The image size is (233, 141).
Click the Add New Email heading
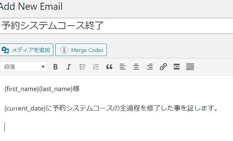(x=31, y=6)
